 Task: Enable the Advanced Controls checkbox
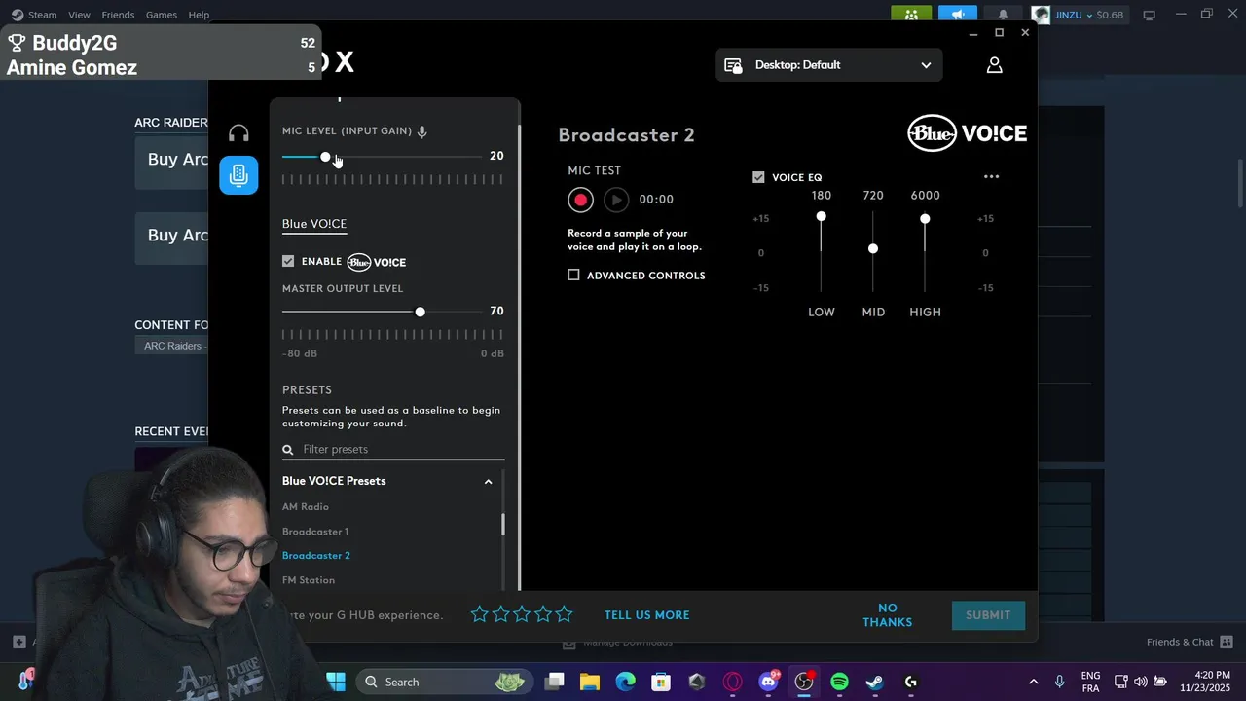[573, 276]
